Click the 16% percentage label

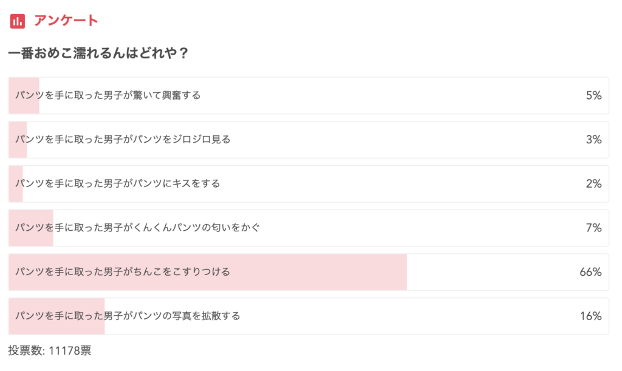(590, 316)
